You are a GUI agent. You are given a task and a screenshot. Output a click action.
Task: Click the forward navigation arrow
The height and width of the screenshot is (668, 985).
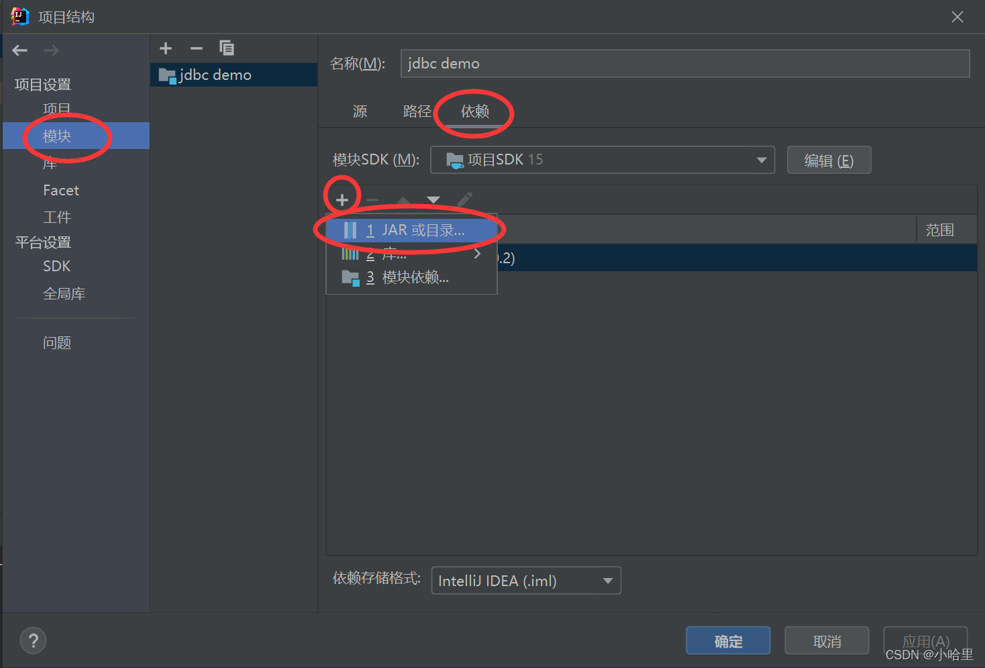[51, 50]
